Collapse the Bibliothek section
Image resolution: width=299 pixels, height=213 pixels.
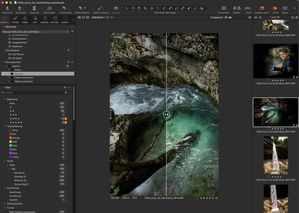[x=3, y=27]
